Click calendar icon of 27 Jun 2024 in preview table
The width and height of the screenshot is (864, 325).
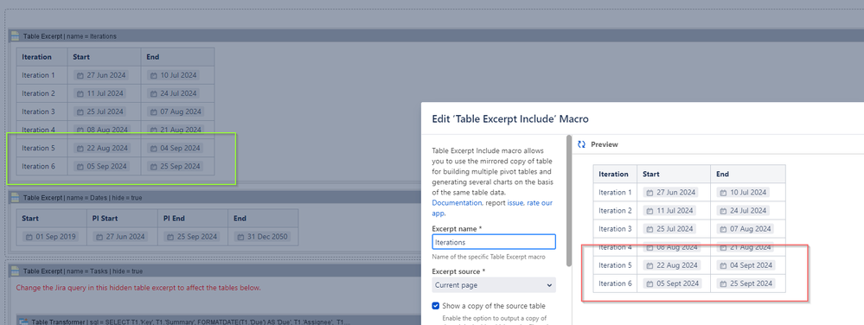650,193
